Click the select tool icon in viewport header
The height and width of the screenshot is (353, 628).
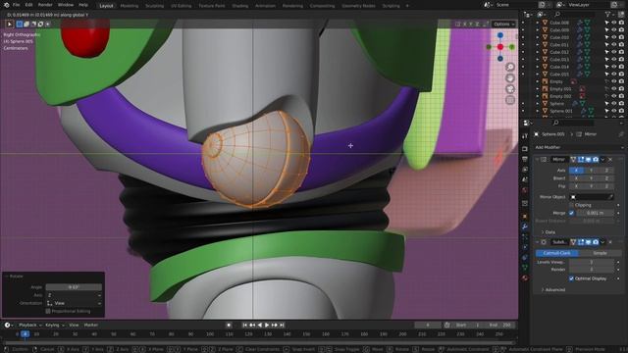pos(9,24)
